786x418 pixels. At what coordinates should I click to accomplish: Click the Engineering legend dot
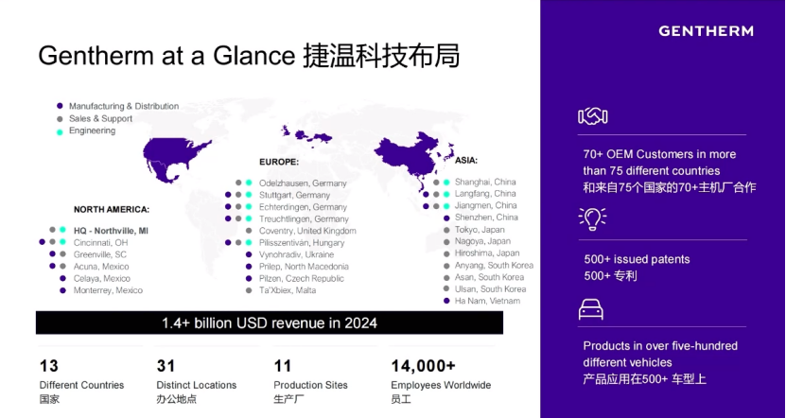(60, 131)
